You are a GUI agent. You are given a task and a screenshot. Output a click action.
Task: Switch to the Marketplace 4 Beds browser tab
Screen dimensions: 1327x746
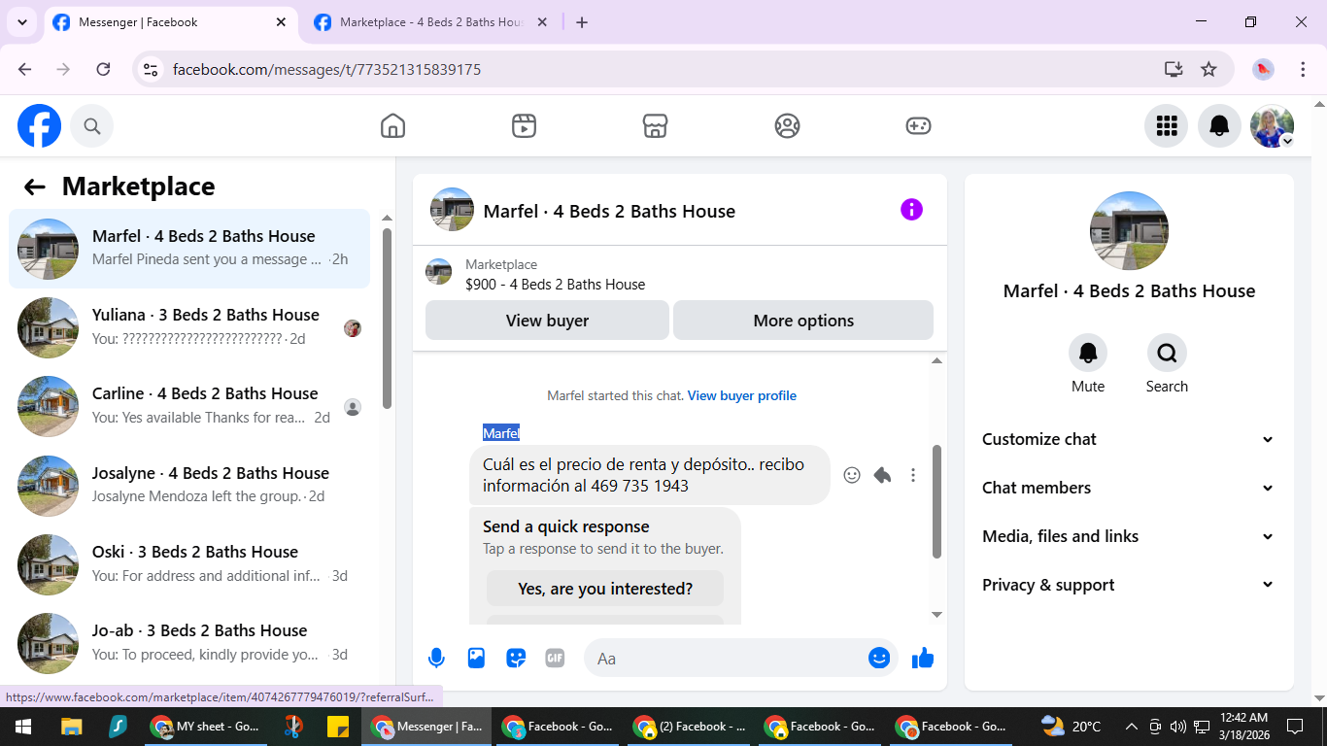point(432,22)
